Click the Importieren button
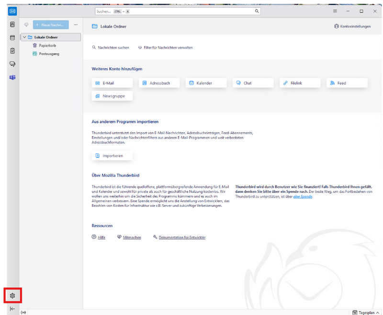 113,155
